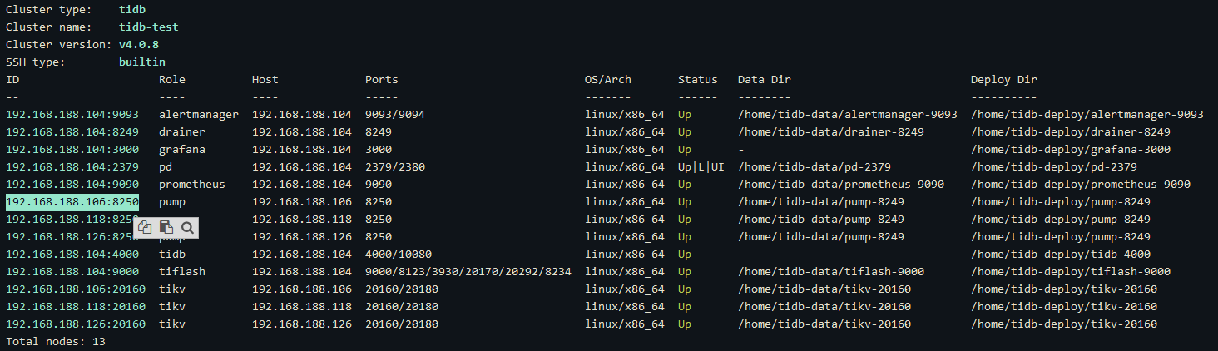Click ID 192.168.188.126:20160

click(x=76, y=324)
